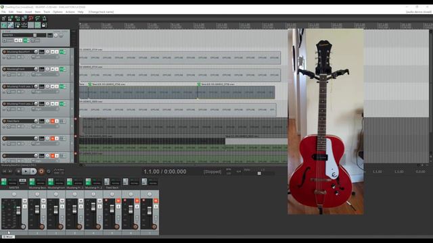Click the master track volume fader handle
The height and width of the screenshot is (243, 433).
click(35, 35)
